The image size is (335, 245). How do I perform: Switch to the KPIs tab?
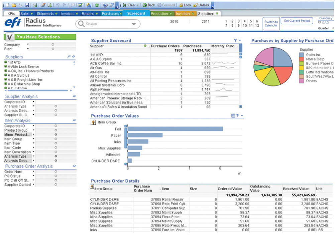coord(11,14)
